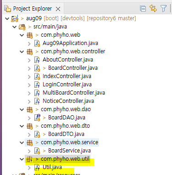This screenshot has width=172, height=175.
Task: Open BoardService.java
Action: click(x=69, y=151)
